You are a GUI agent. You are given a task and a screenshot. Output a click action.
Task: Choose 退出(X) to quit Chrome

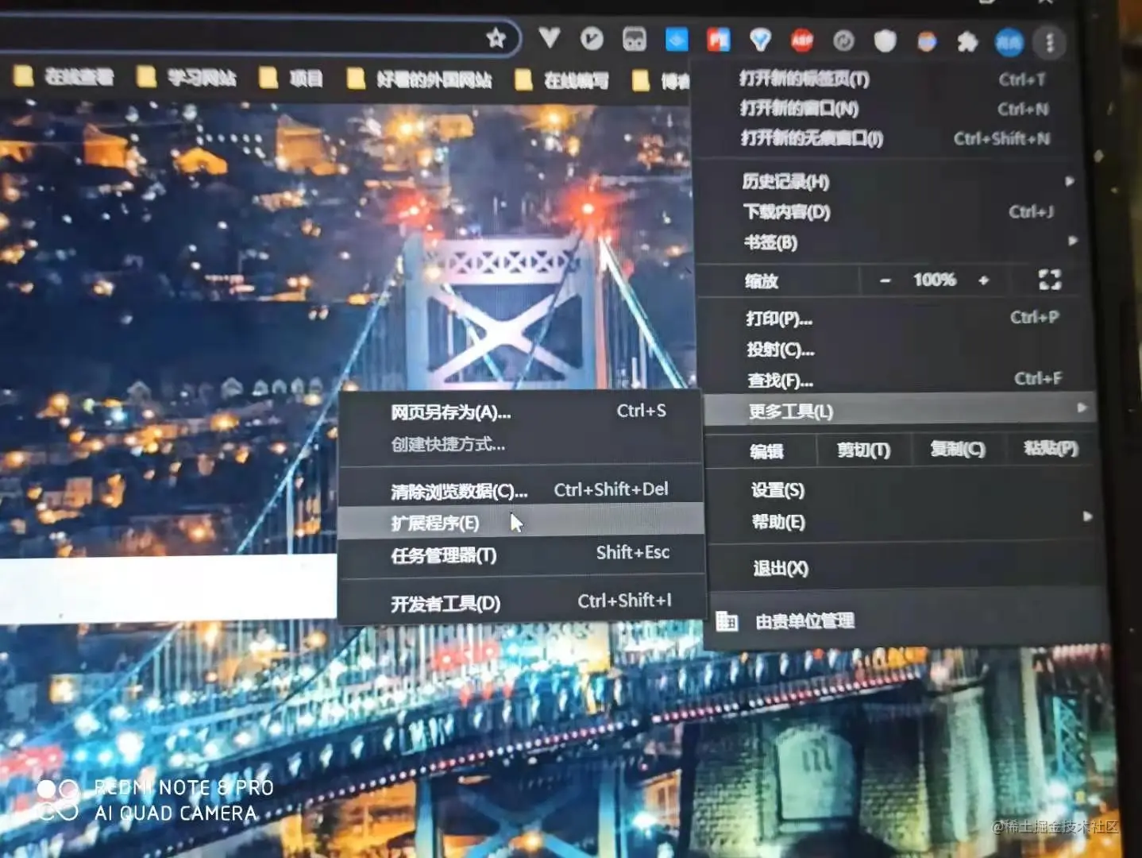904,568
